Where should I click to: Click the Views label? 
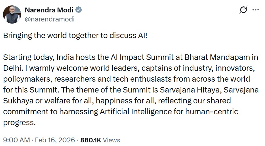point(111,140)
